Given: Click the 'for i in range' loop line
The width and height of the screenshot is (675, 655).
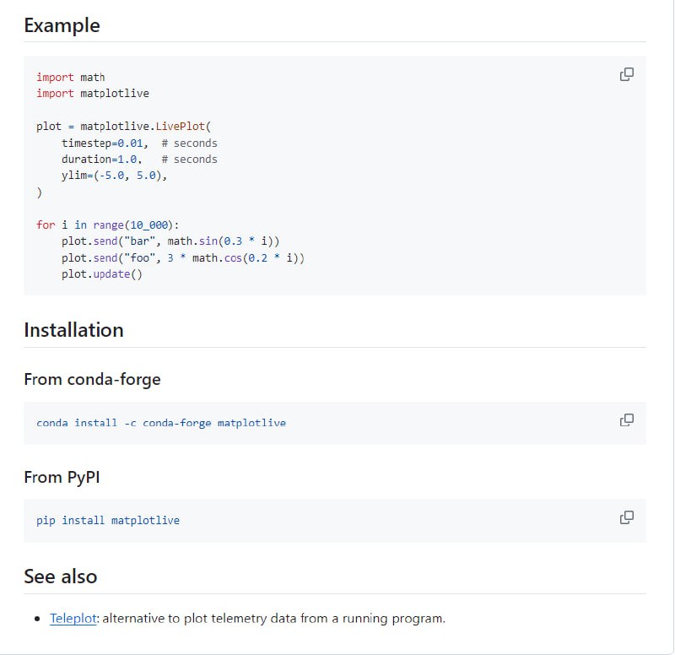Looking at the screenshot, I should [108, 225].
